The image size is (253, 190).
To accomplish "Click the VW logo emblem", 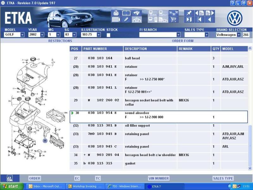I will (x=235, y=18).
